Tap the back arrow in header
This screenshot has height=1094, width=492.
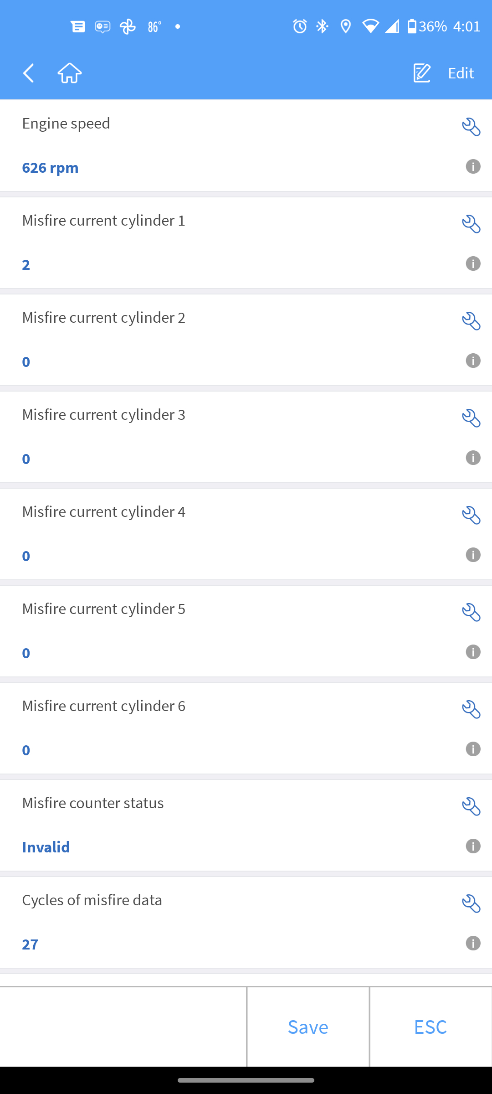click(29, 73)
